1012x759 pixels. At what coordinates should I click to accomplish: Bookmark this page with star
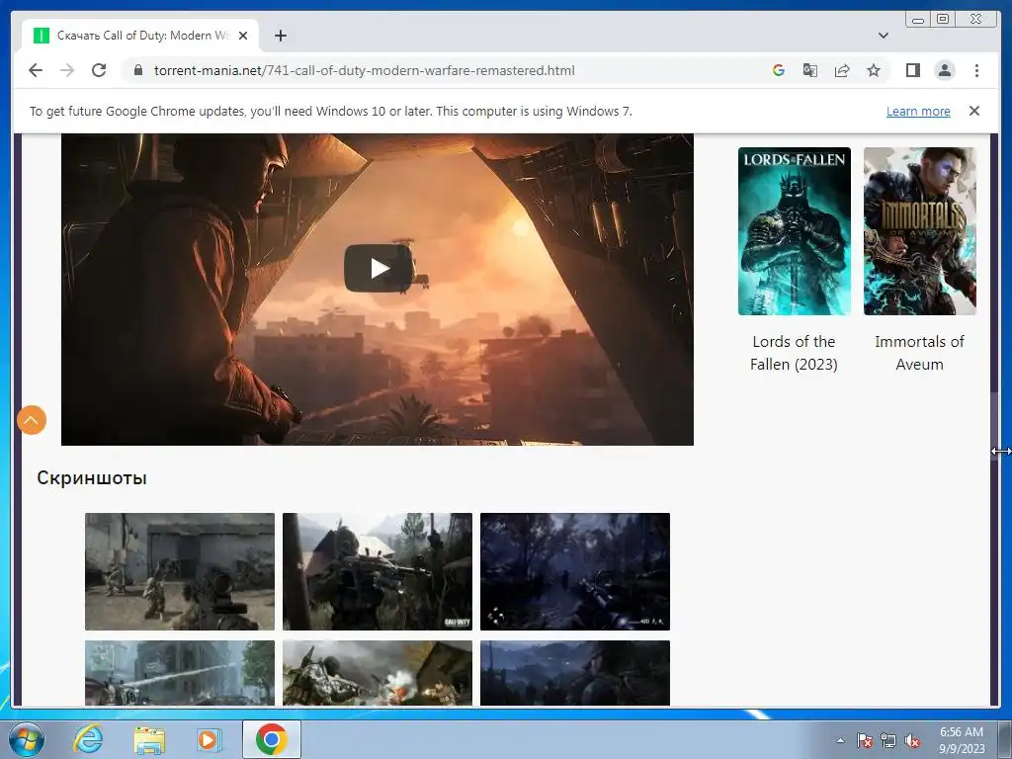tap(874, 70)
